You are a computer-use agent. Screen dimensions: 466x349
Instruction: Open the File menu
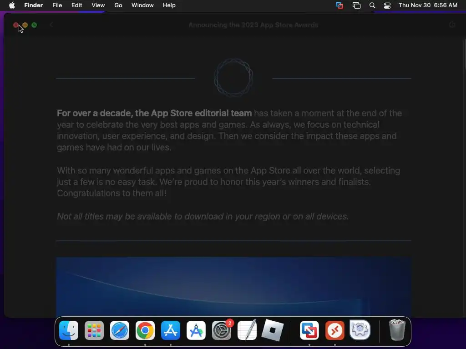pos(57,5)
